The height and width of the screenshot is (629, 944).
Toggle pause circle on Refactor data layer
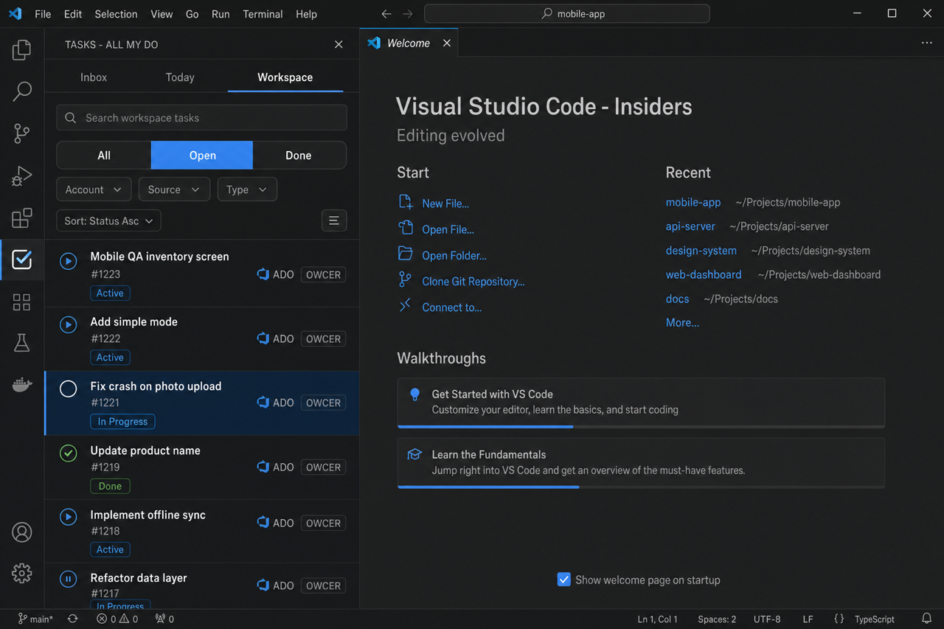point(68,580)
